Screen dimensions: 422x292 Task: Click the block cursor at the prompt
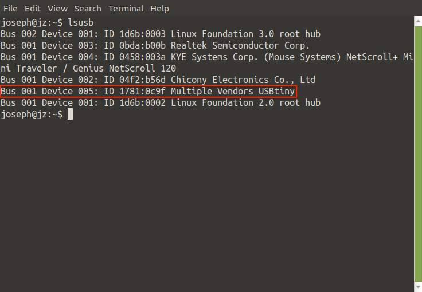[70, 115]
